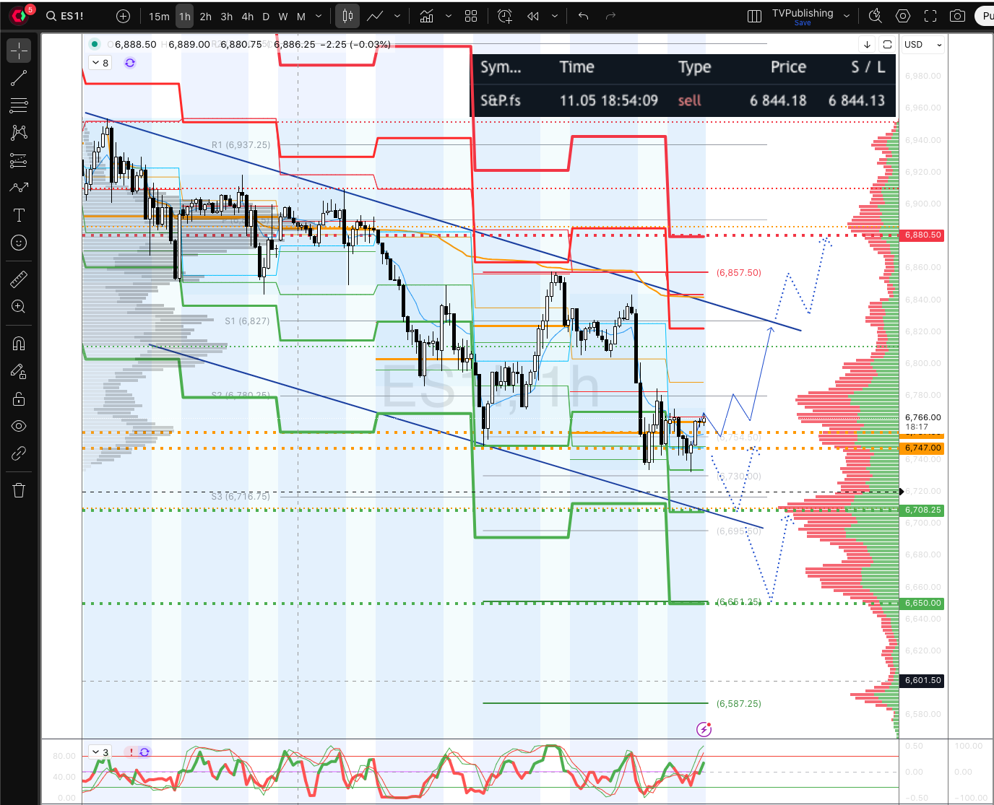The image size is (994, 805).
Task: Open the alert clock icon
Action: (505, 16)
